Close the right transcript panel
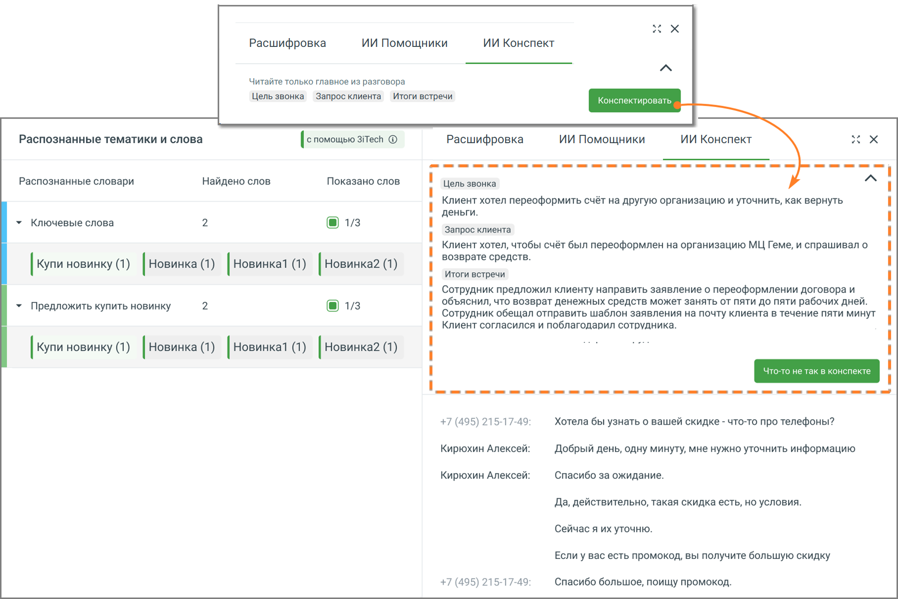Screen dimensions: 898x599 pos(874,139)
